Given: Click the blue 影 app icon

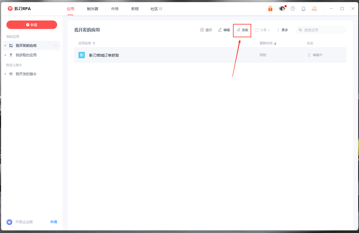Looking at the screenshot, I should 82,55.
